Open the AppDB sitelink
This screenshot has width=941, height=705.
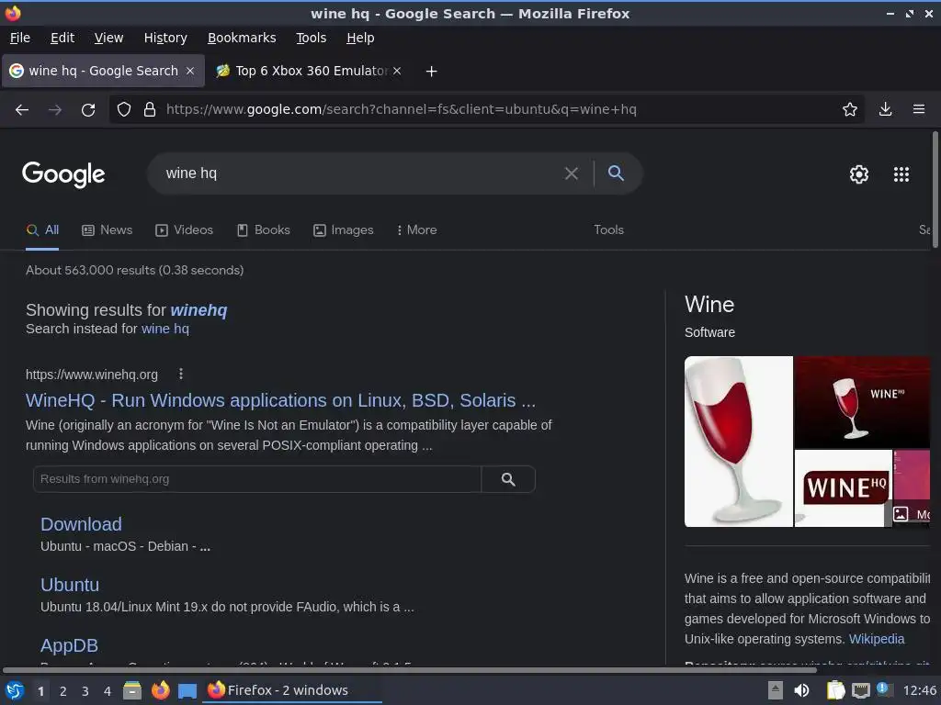(69, 645)
